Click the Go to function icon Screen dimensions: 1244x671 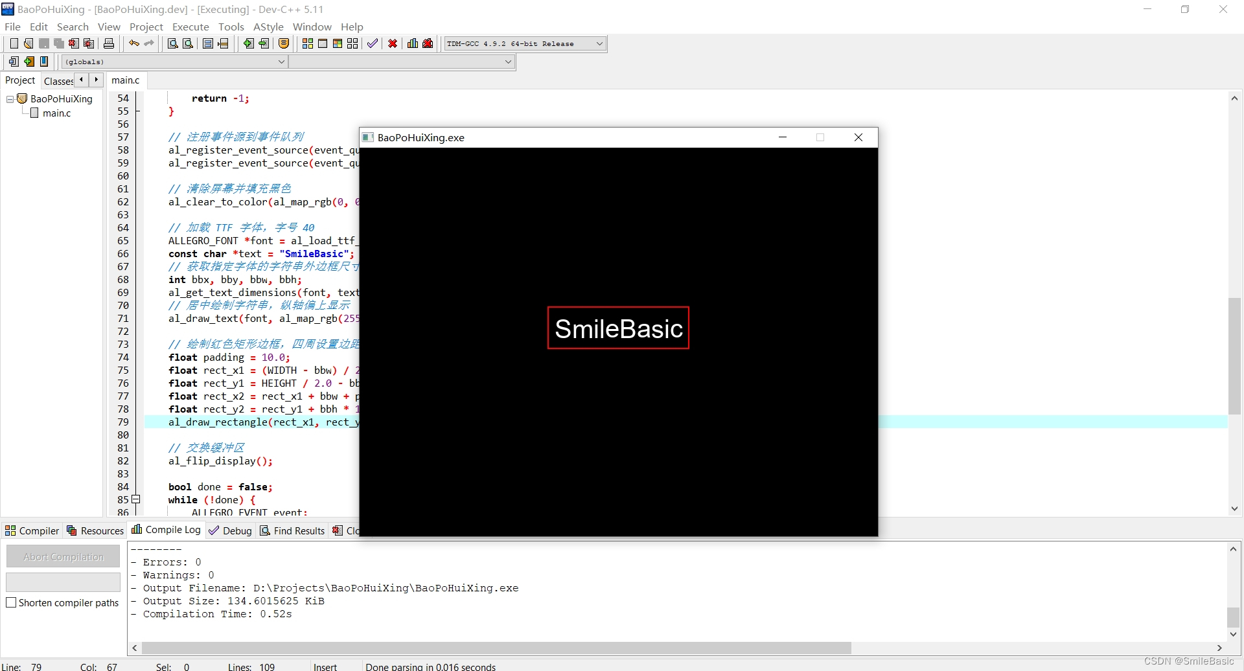coord(208,43)
